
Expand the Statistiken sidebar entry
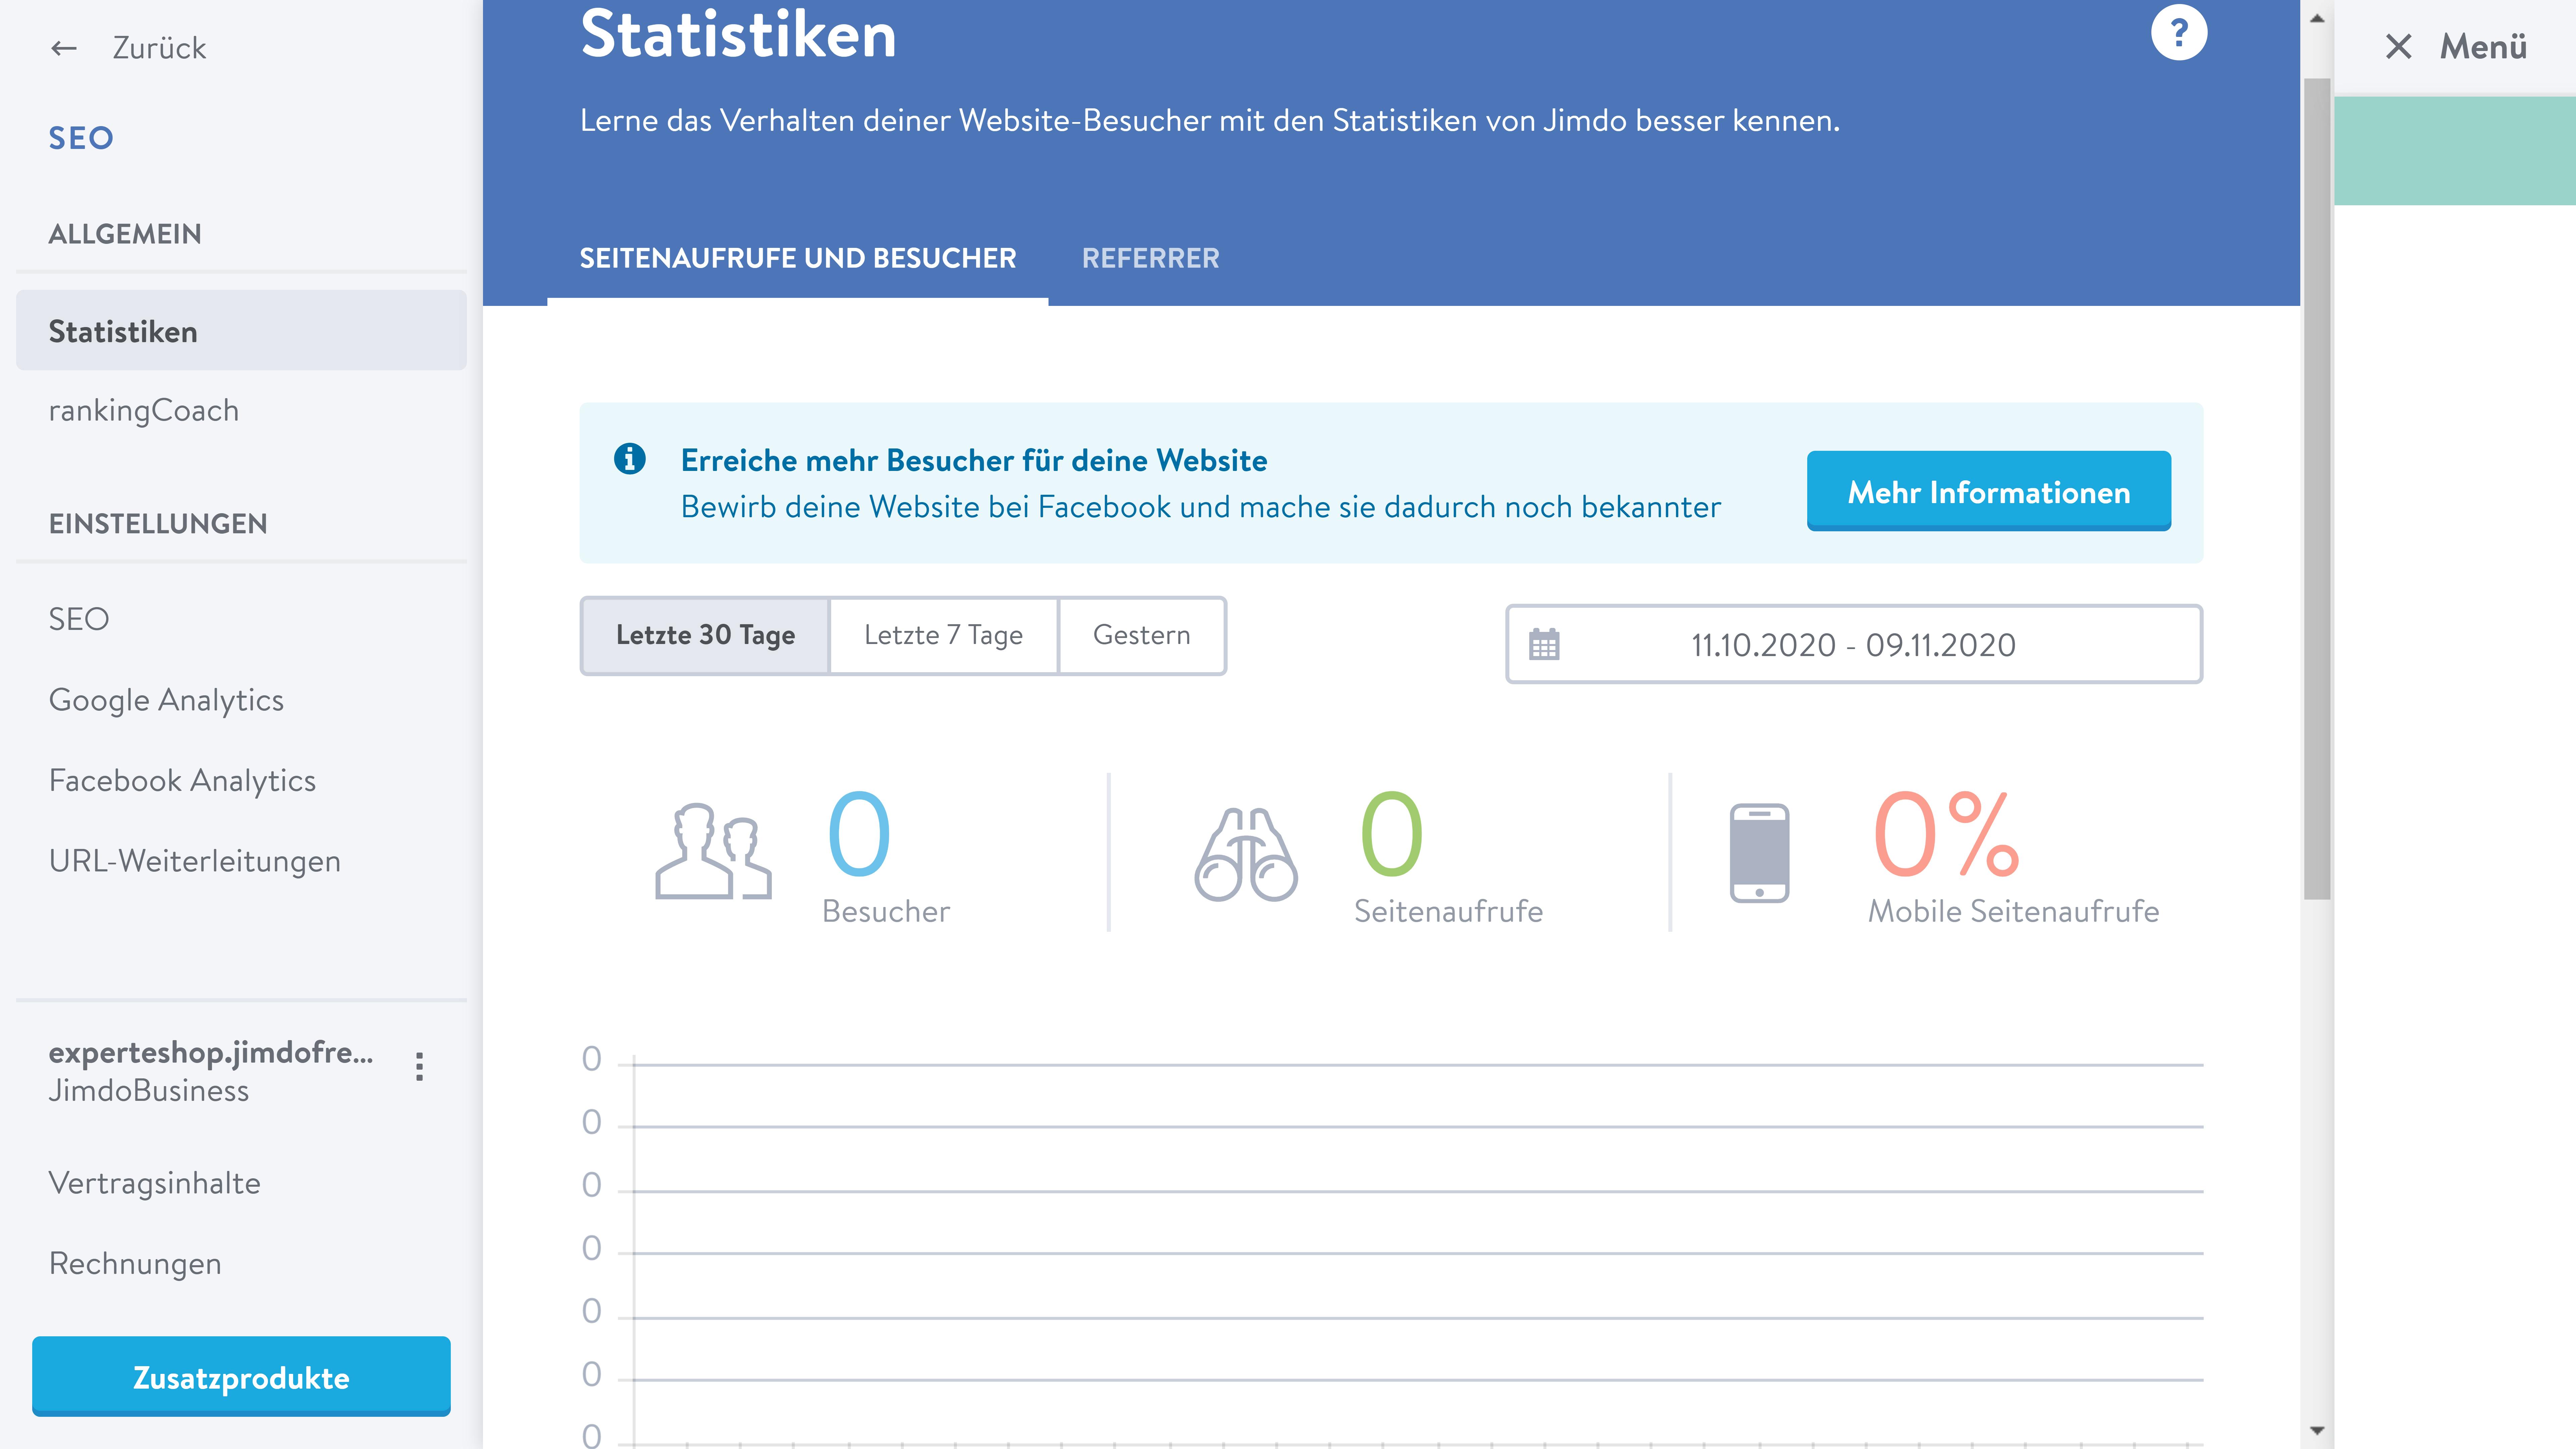123,331
